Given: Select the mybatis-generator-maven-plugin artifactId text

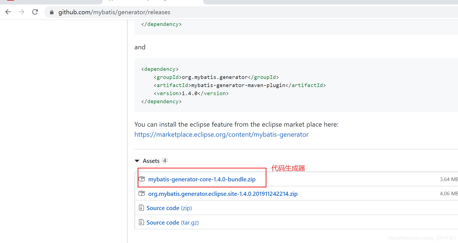Looking at the screenshot, I should [x=238, y=85].
